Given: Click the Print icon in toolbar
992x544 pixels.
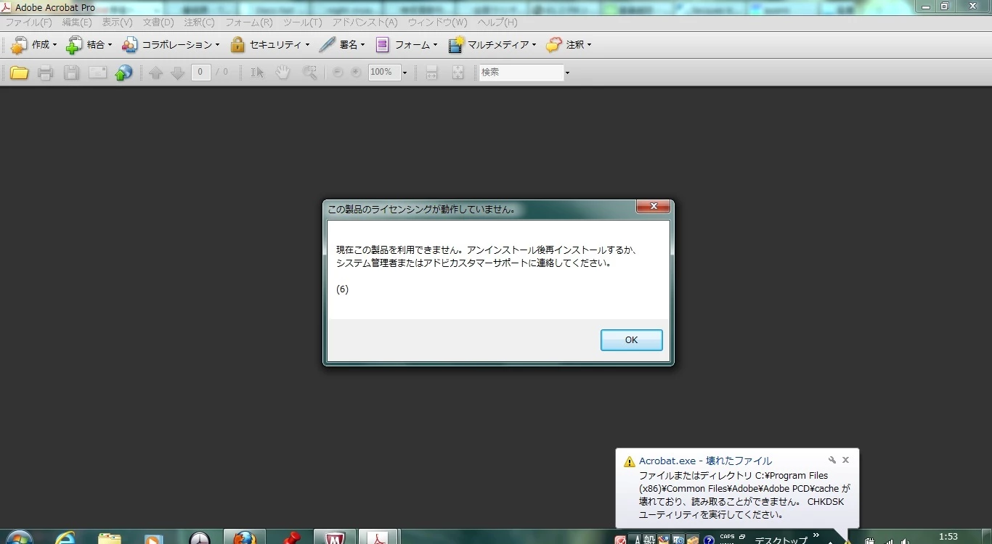Looking at the screenshot, I should tap(45, 73).
